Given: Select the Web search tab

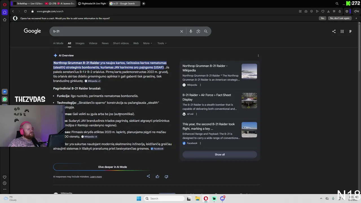Looking at the screenshot, I should click(136, 43).
